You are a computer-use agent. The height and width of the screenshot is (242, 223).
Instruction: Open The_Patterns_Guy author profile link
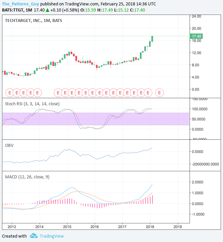(21, 4)
